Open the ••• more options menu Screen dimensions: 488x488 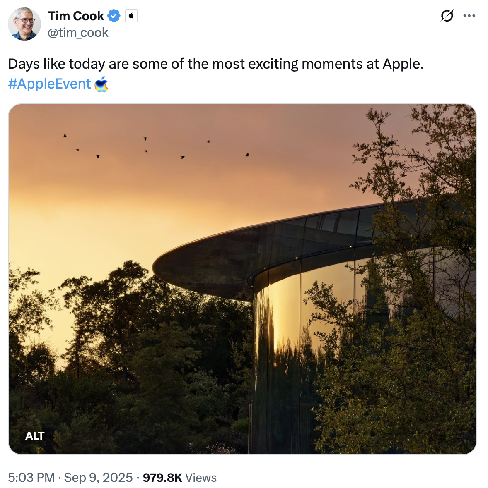pyautogui.click(x=469, y=16)
